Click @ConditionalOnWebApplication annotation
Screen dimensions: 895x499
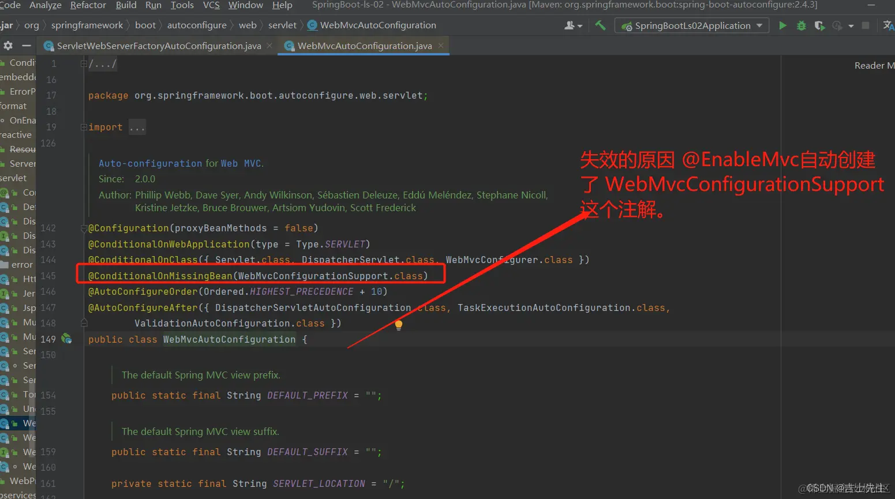coord(168,244)
